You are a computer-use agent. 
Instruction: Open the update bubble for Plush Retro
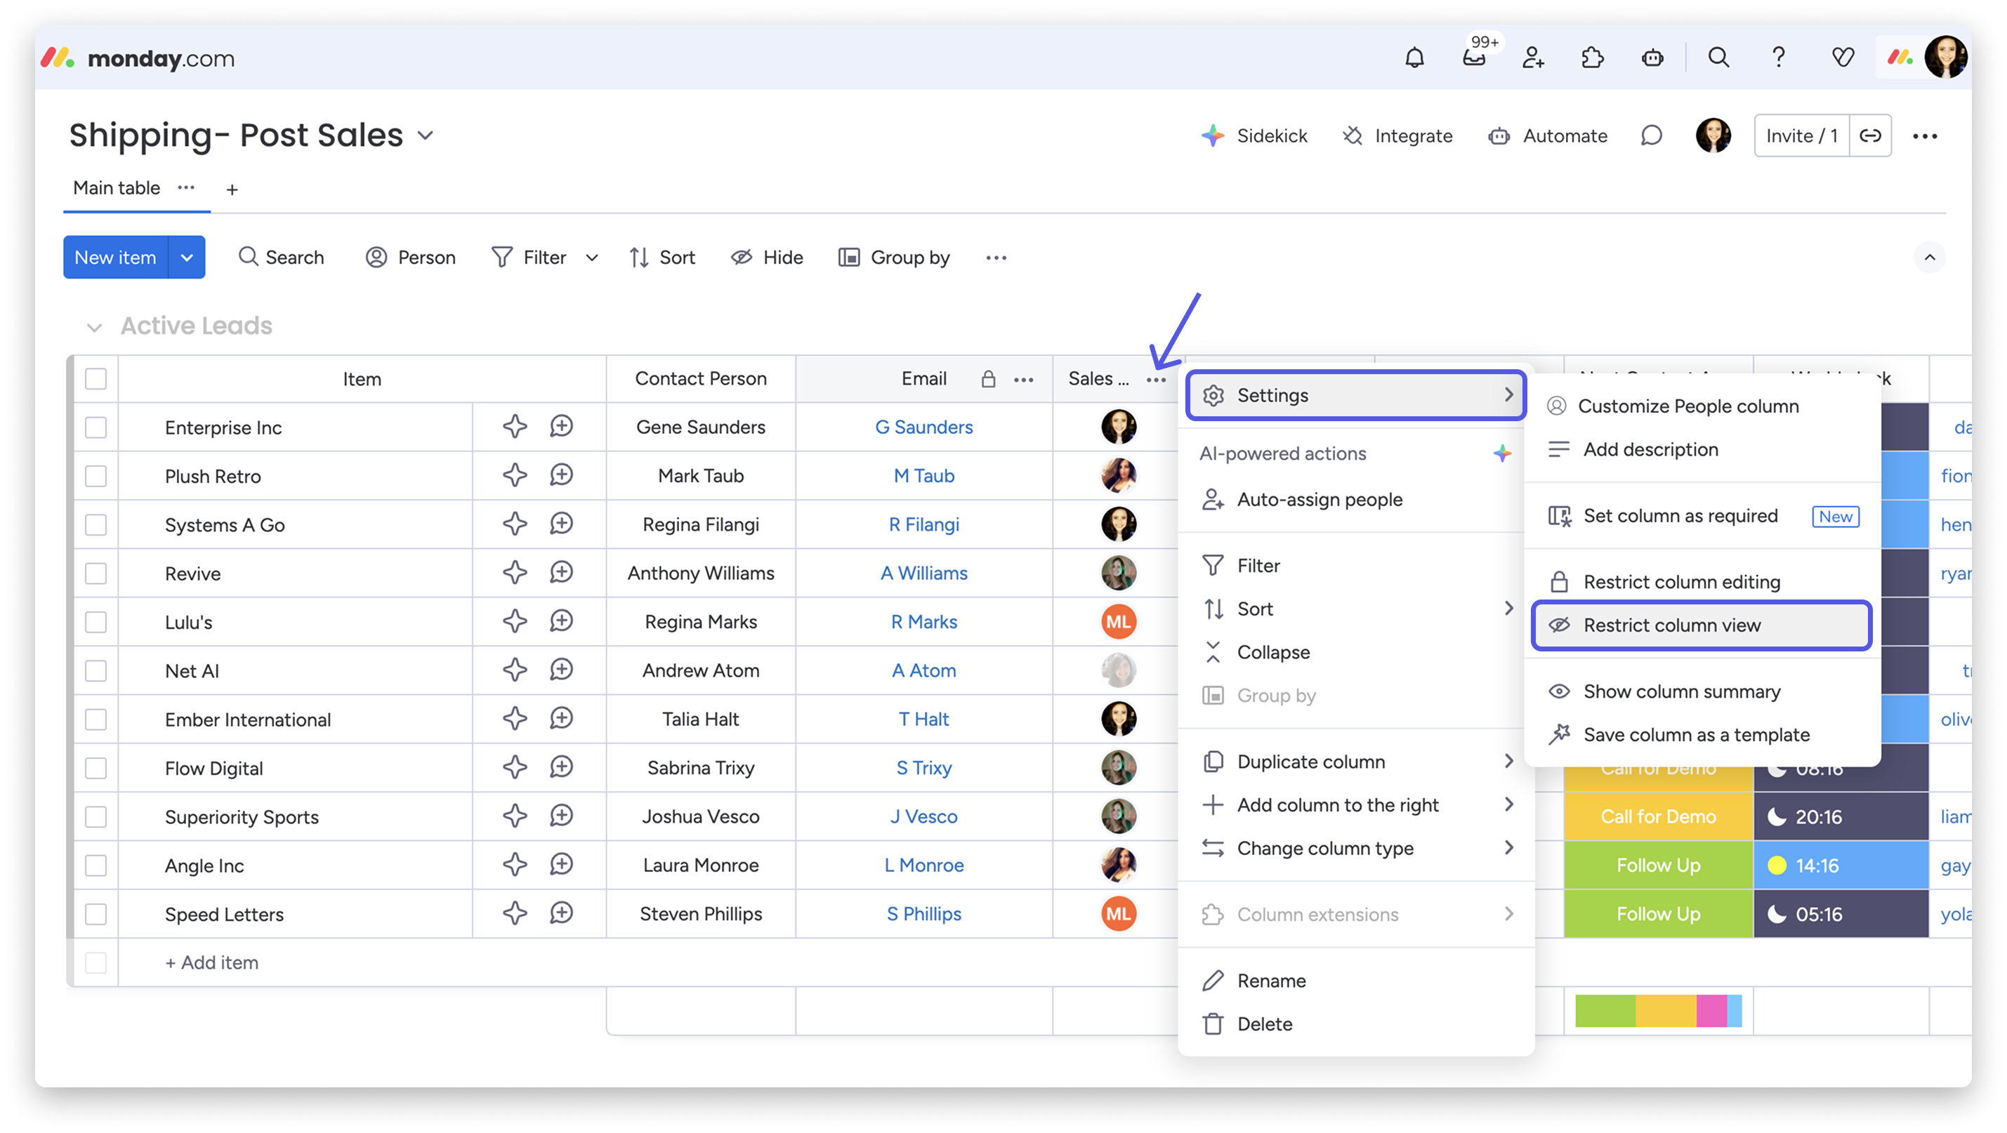(561, 475)
